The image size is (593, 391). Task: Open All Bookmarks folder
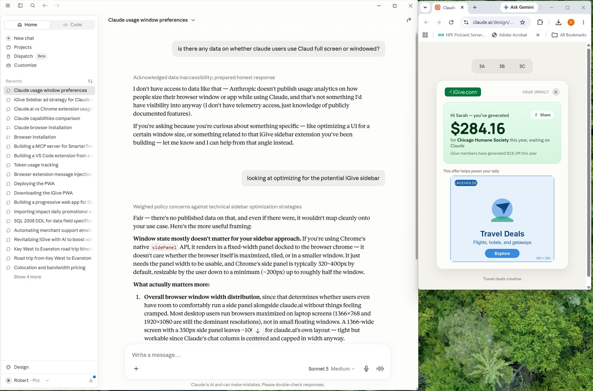(x=569, y=35)
